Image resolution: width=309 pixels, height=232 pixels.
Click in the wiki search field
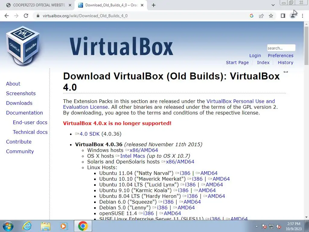(x=281, y=48)
